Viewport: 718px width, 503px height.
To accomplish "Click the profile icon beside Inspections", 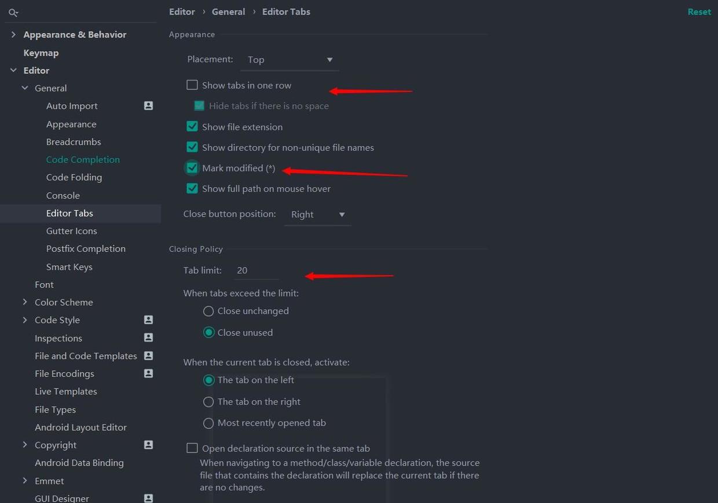I will pos(148,338).
